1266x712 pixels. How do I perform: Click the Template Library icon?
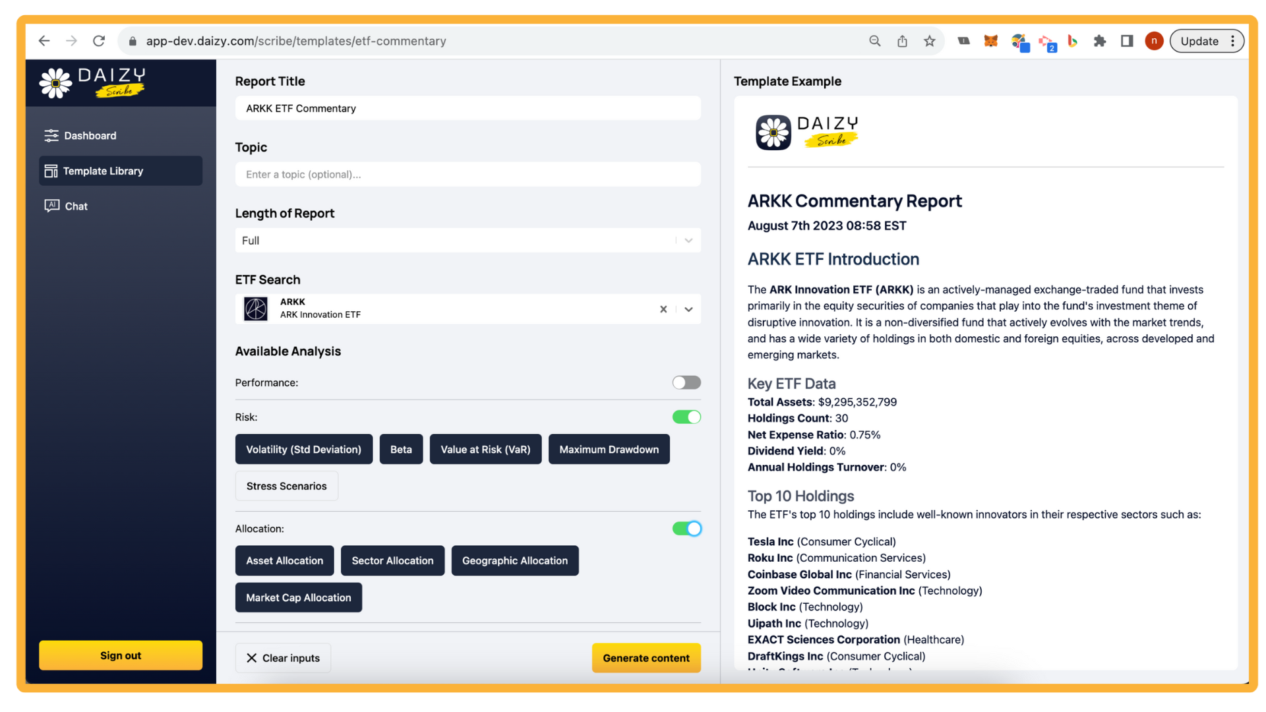(x=51, y=171)
